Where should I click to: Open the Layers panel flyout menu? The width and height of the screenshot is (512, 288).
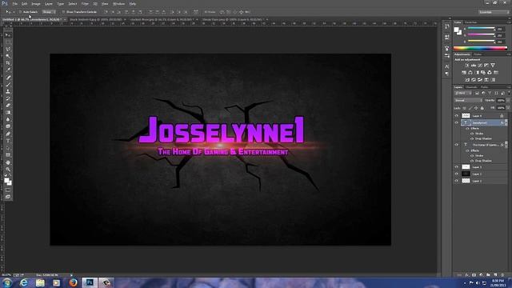[509, 87]
